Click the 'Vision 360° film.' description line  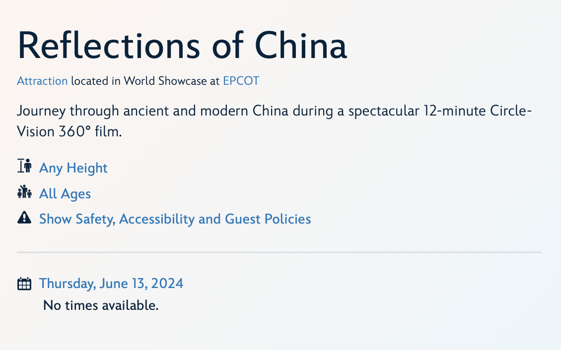[x=69, y=132]
